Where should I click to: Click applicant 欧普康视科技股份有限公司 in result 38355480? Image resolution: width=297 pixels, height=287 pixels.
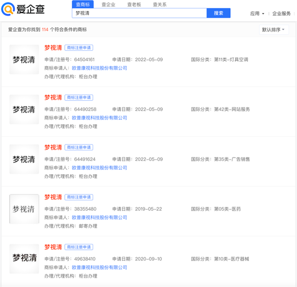[99, 218]
